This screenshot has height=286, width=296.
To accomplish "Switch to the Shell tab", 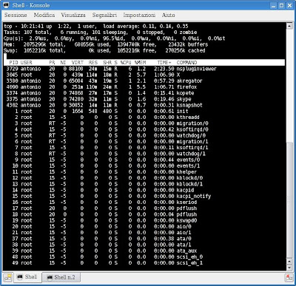I will point(27,277).
